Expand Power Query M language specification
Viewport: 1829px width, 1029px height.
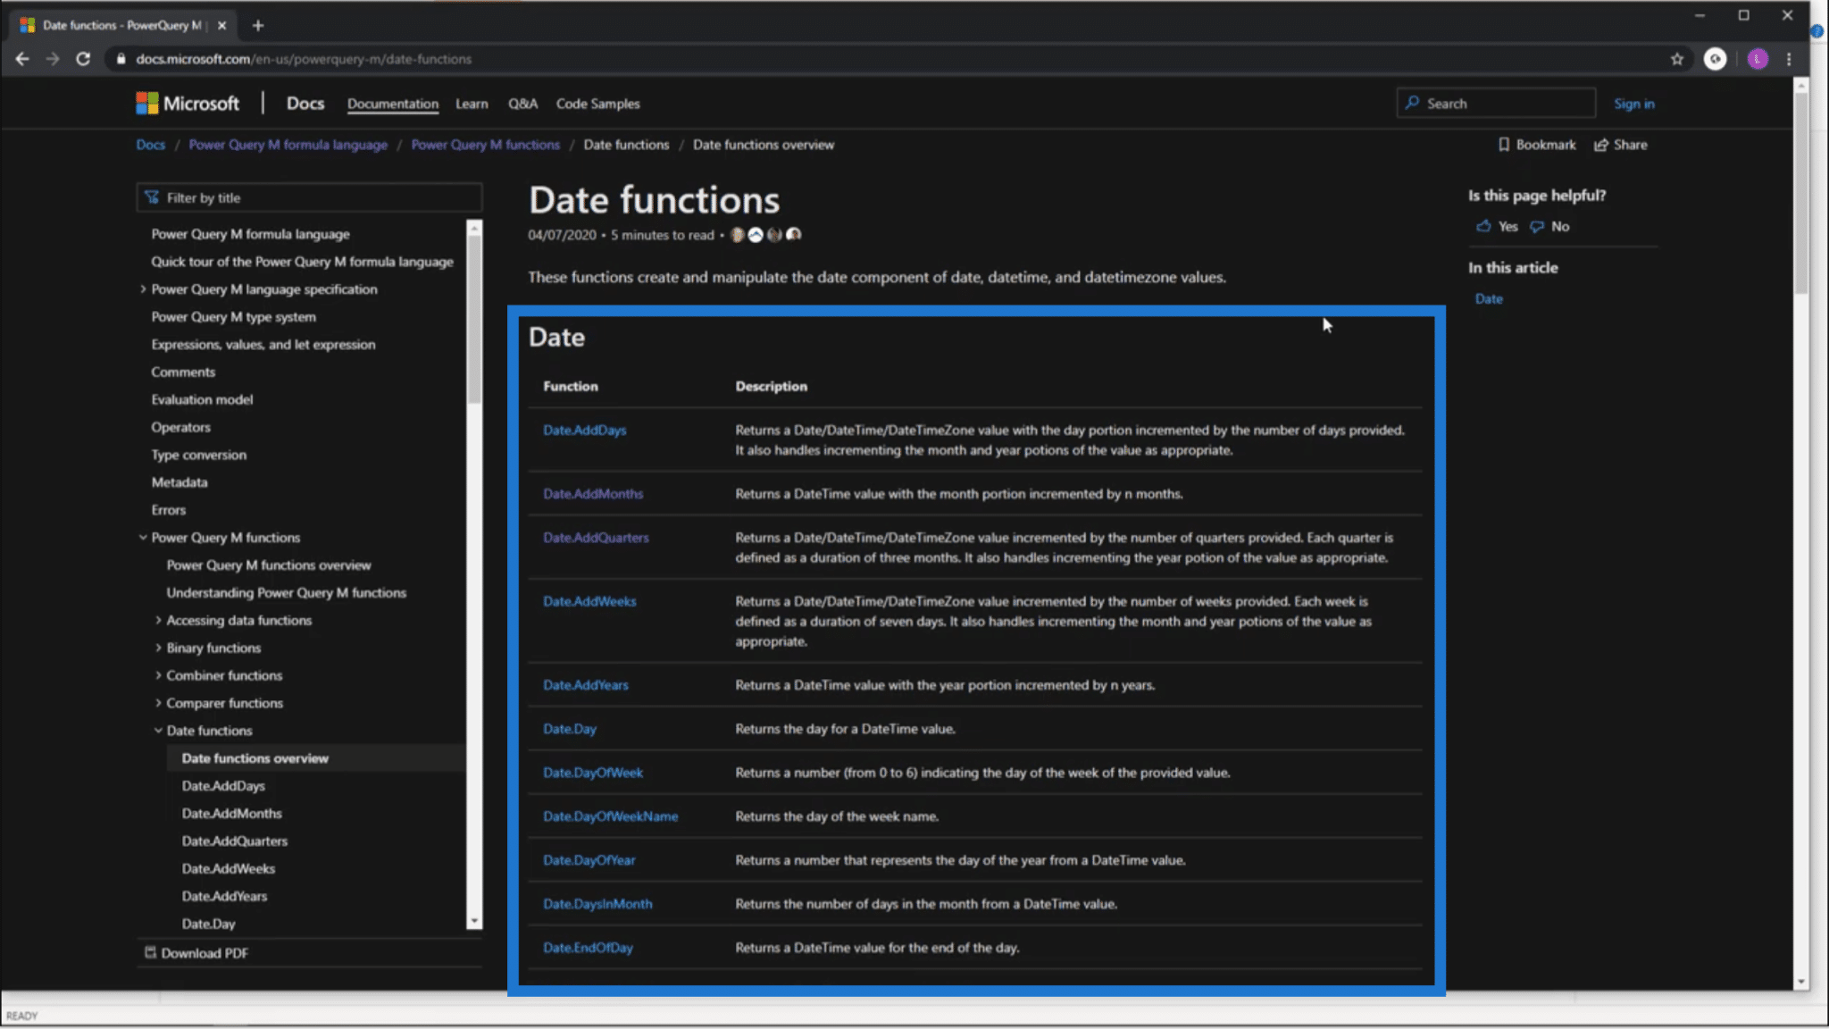pos(143,289)
